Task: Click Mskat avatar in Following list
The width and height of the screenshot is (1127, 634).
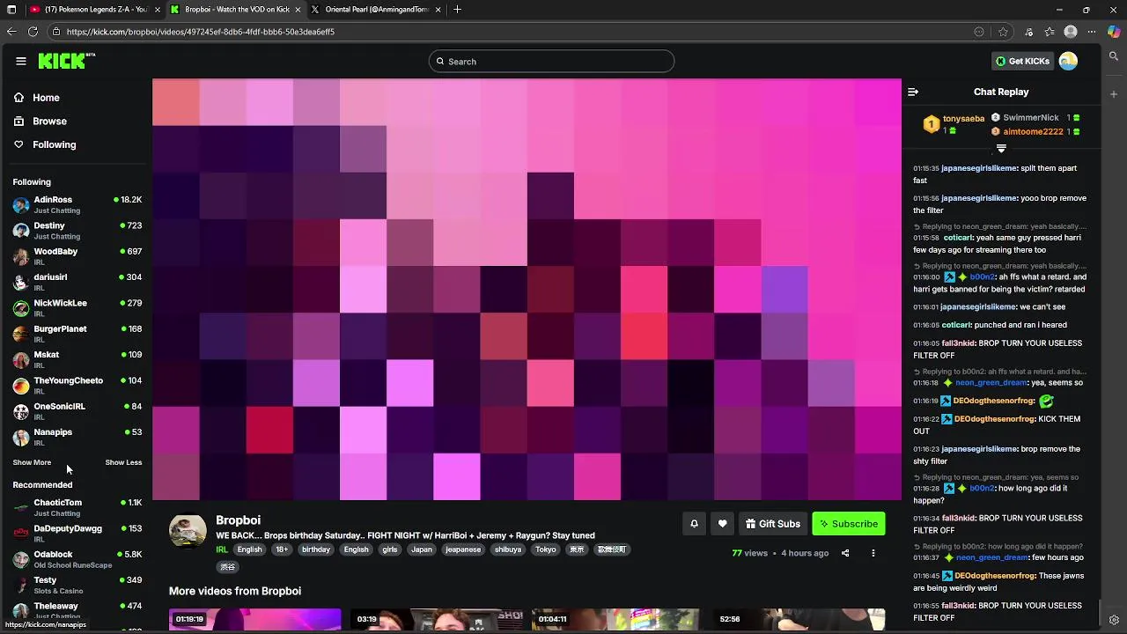Action: coord(21,359)
